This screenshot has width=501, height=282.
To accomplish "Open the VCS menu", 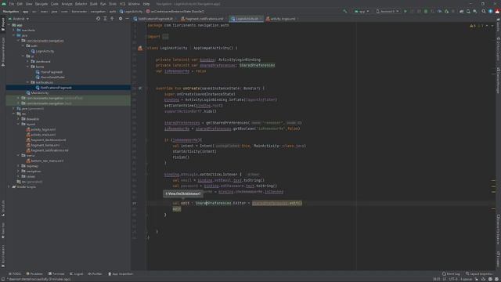I will 122,4.
